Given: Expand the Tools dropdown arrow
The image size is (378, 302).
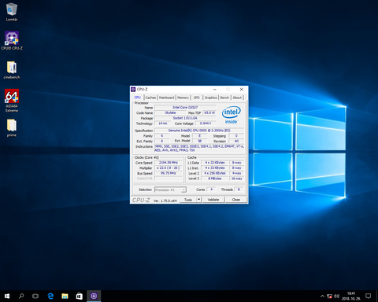Looking at the screenshot, I should [x=199, y=200].
